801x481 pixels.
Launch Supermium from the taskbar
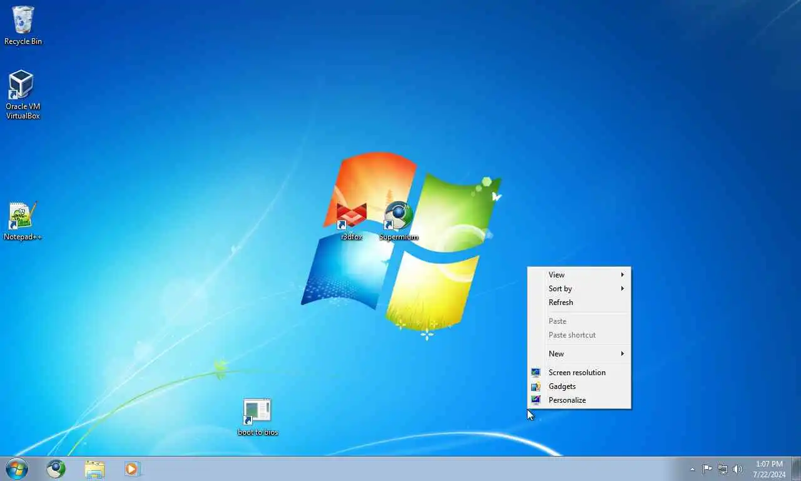56,468
